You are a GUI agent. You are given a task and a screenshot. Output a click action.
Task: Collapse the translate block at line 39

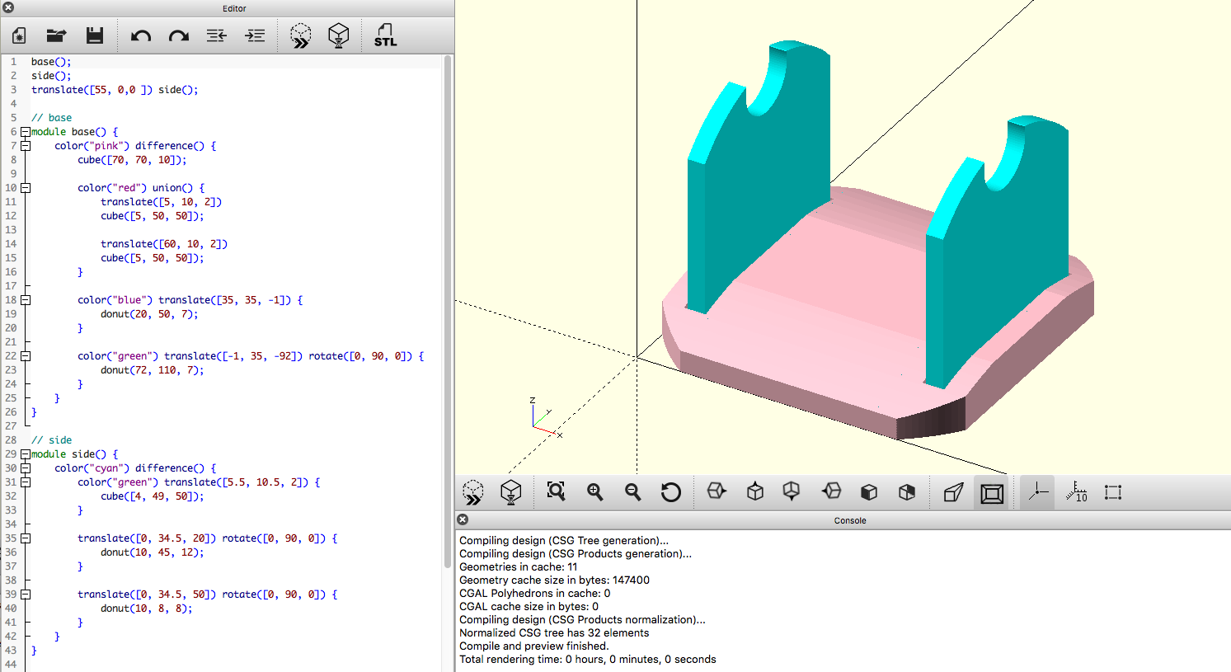click(26, 594)
